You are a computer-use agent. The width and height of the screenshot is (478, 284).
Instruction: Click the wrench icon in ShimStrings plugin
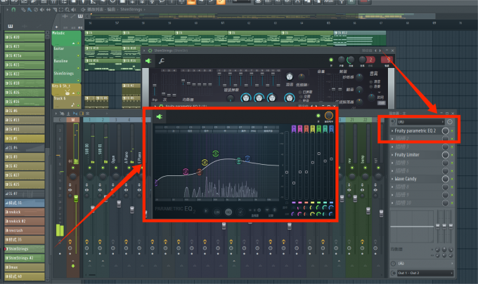pyautogui.click(x=161, y=61)
